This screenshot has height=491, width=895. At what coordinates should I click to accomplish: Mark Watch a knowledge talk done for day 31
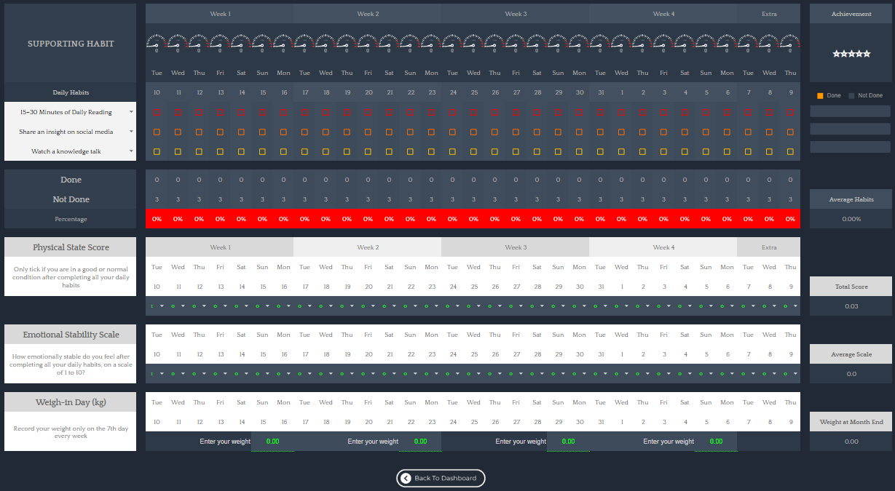600,152
